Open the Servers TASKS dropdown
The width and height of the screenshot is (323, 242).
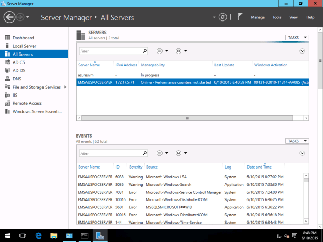point(297,38)
